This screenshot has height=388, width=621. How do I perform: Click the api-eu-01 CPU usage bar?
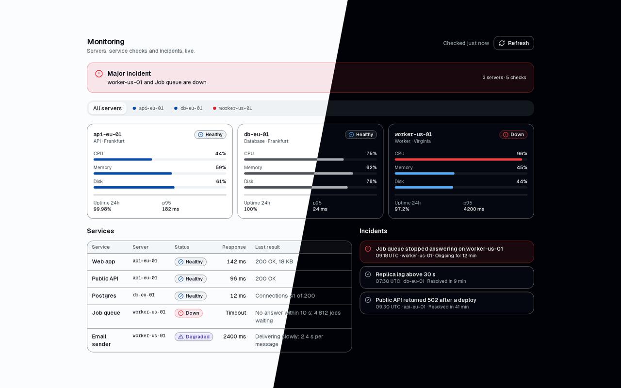tap(160, 159)
